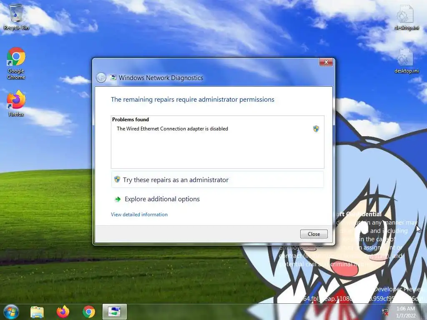Open the Recycle Bin desktop icon
Viewport: 427px width, 320px height.
pos(16,16)
